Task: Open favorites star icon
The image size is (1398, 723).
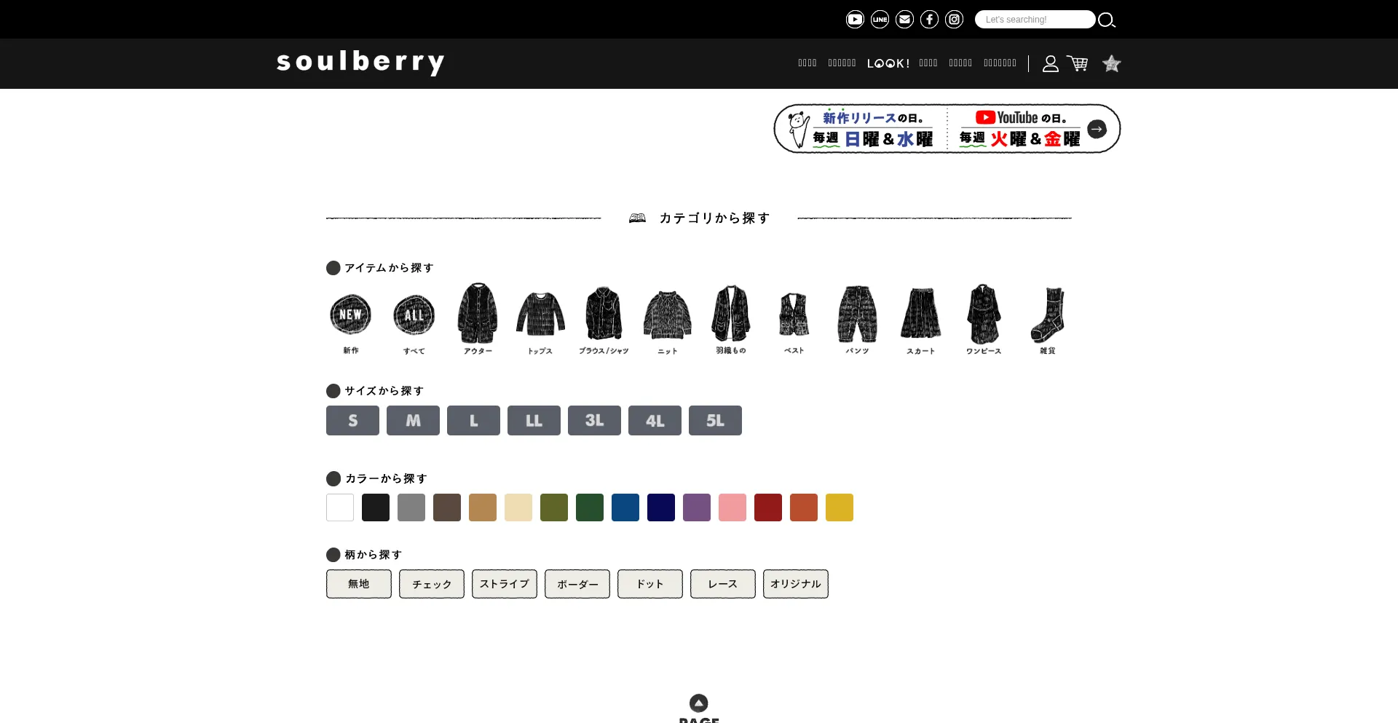Action: pyautogui.click(x=1111, y=63)
